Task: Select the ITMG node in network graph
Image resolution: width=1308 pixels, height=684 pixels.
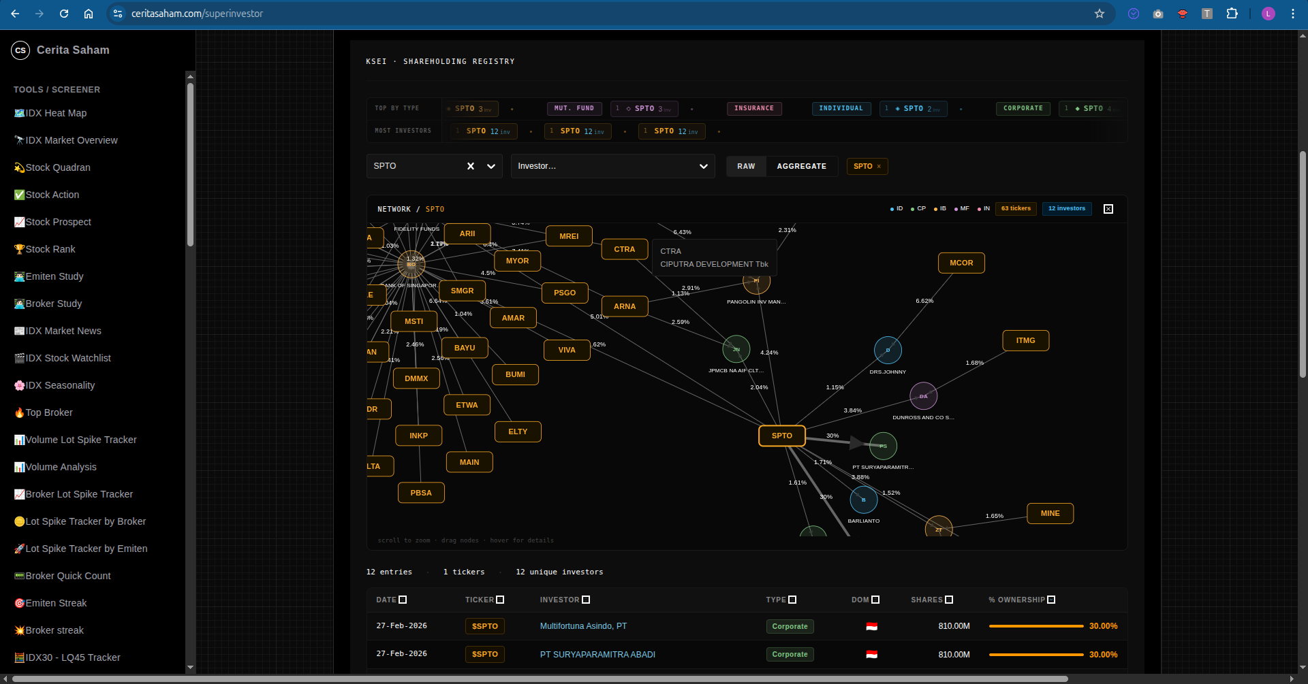Action: pyautogui.click(x=1025, y=340)
